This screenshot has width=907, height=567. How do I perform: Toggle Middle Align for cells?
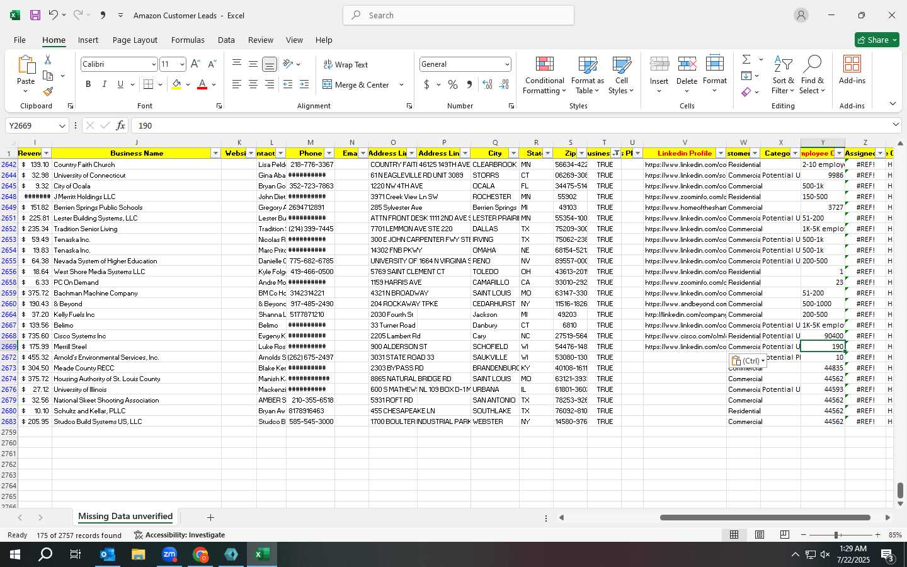tap(253, 64)
